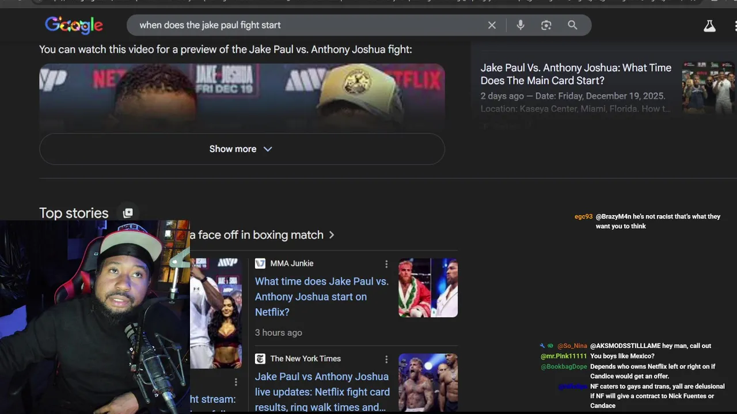
Task: Open the MMA Junkie story thumbnail image
Action: tap(428, 287)
